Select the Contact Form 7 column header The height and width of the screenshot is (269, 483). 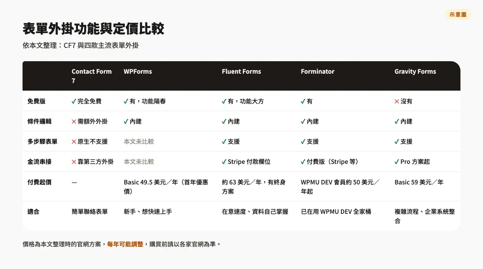coord(93,76)
